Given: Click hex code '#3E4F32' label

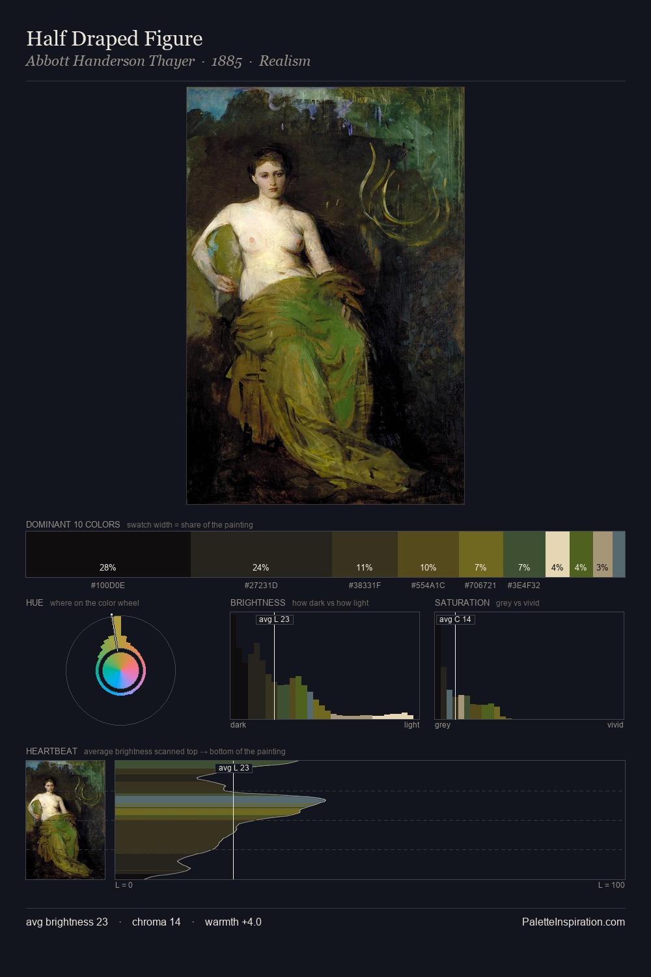Looking at the screenshot, I should (x=524, y=586).
